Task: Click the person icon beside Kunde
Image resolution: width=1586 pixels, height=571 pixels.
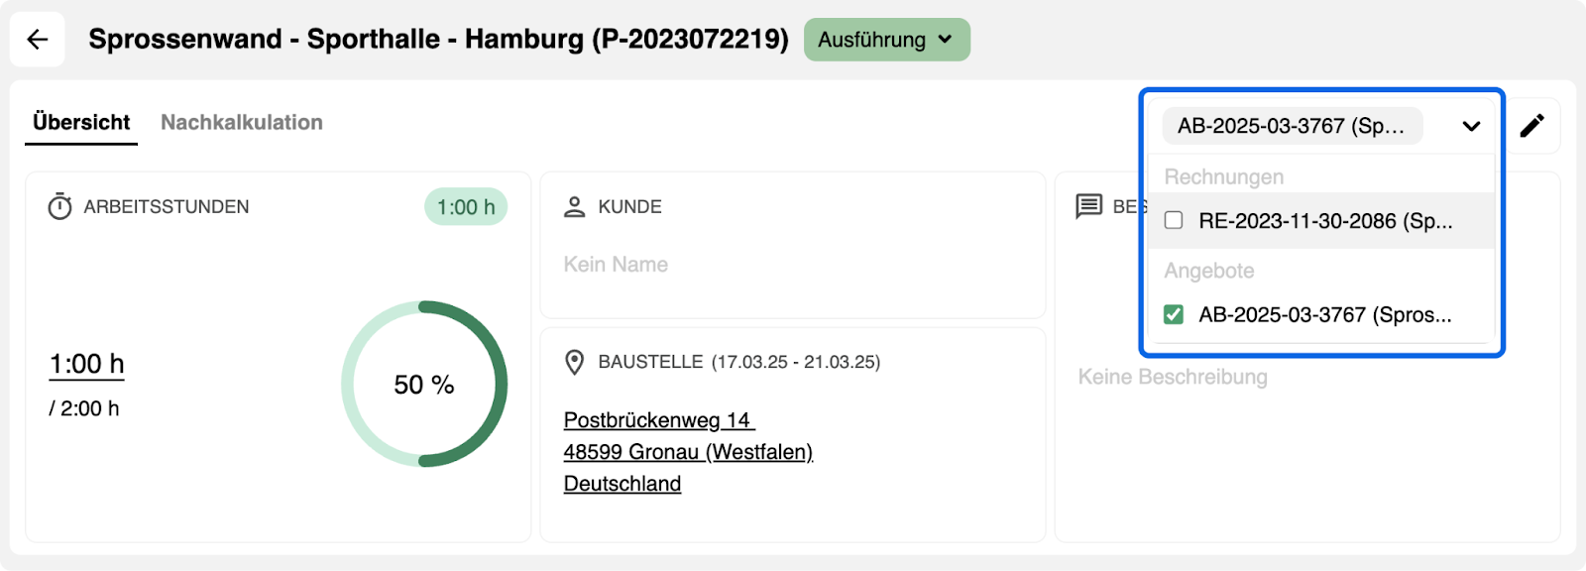Action: pyautogui.click(x=575, y=207)
